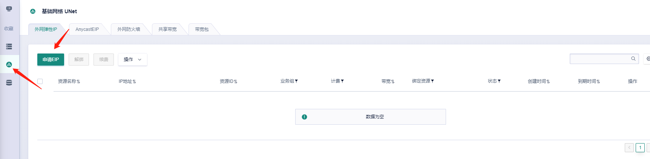The height and width of the screenshot is (159, 650).
Task: Click the UNet logo beside the page title
Action: [33, 11]
